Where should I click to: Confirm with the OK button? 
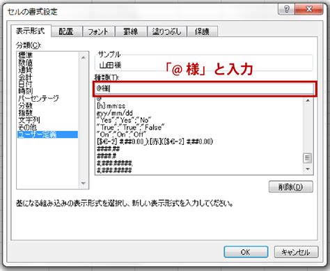[x=246, y=252]
